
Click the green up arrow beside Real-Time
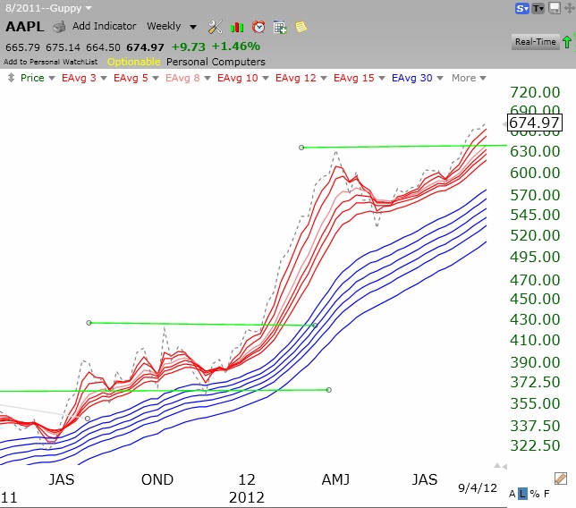point(567,42)
